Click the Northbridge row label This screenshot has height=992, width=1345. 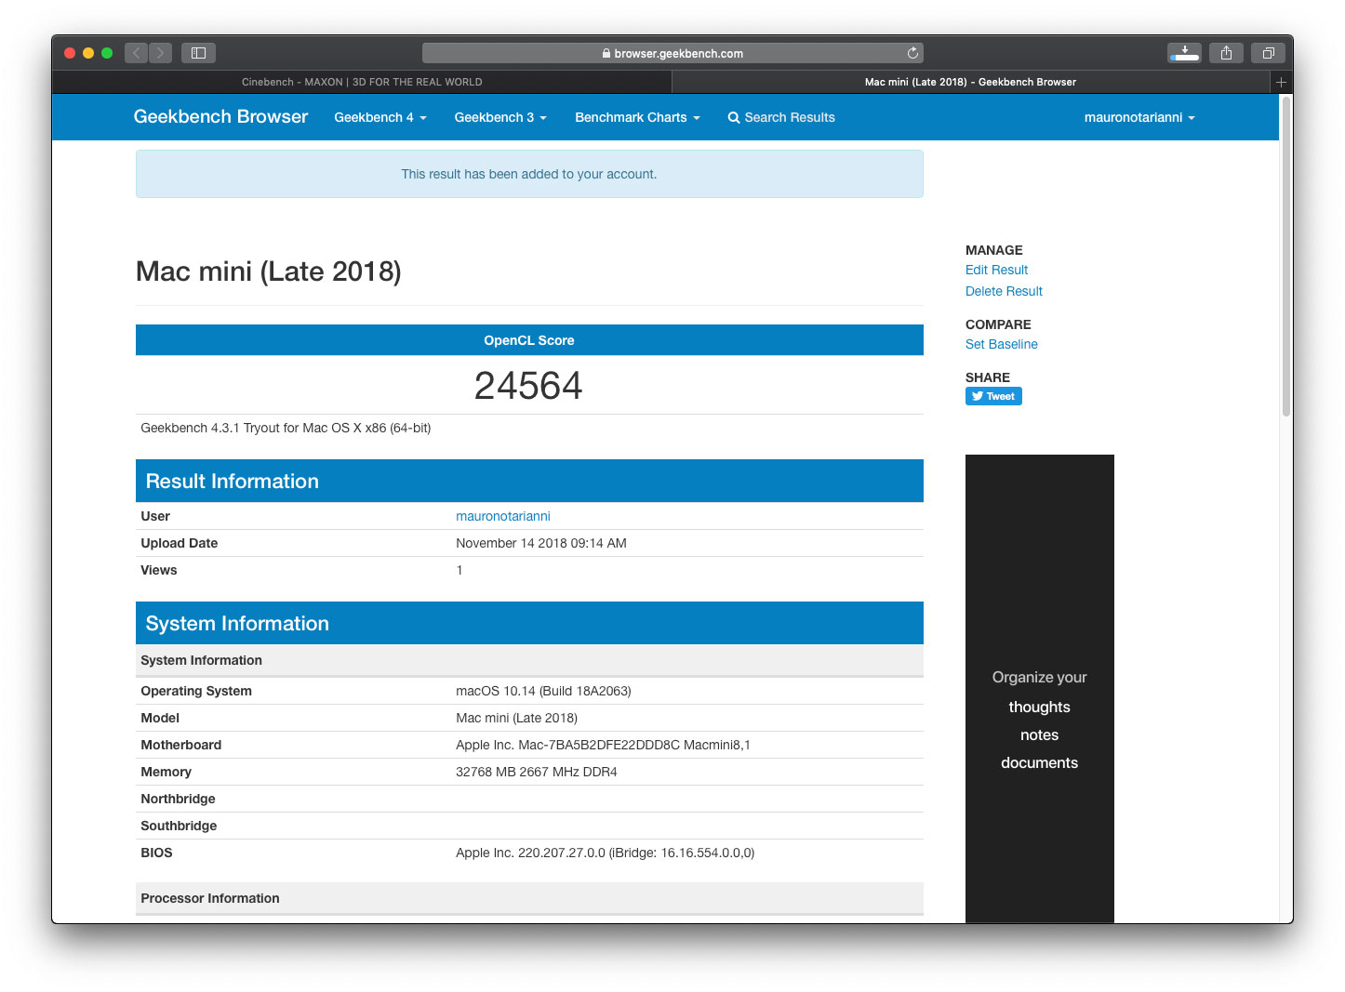pos(178,799)
